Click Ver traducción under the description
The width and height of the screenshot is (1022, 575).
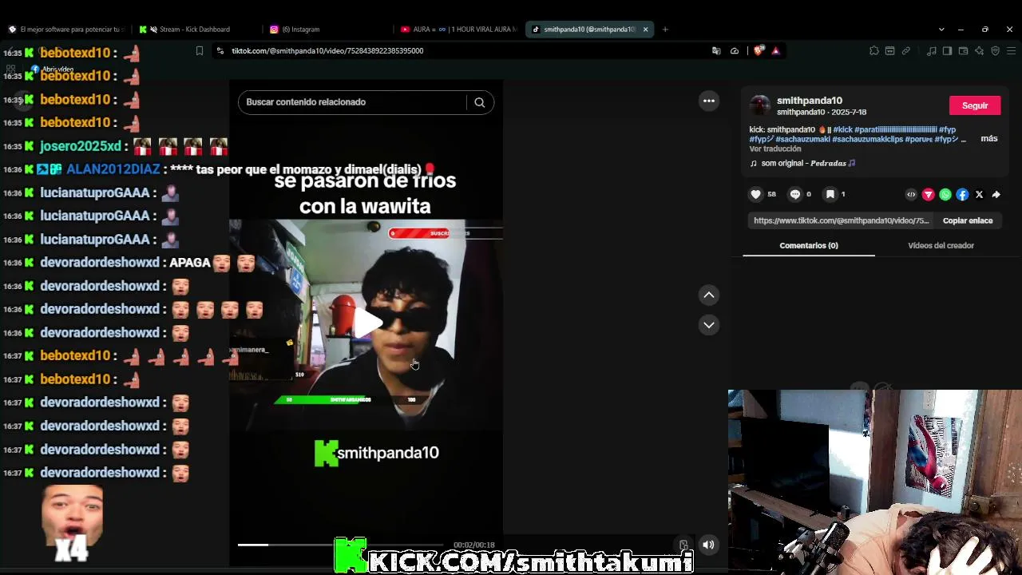point(775,149)
